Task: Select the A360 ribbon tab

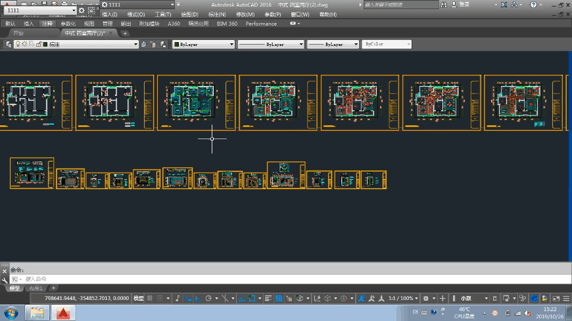Action: [174, 24]
